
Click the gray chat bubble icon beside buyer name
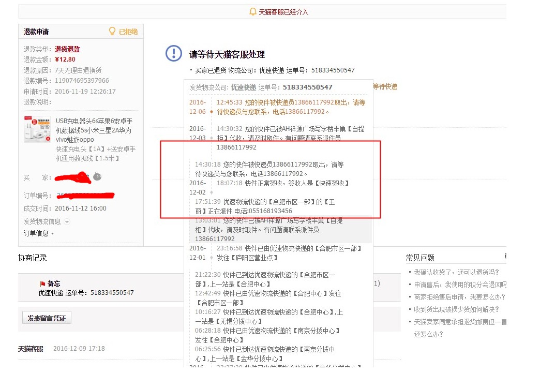pos(97,176)
